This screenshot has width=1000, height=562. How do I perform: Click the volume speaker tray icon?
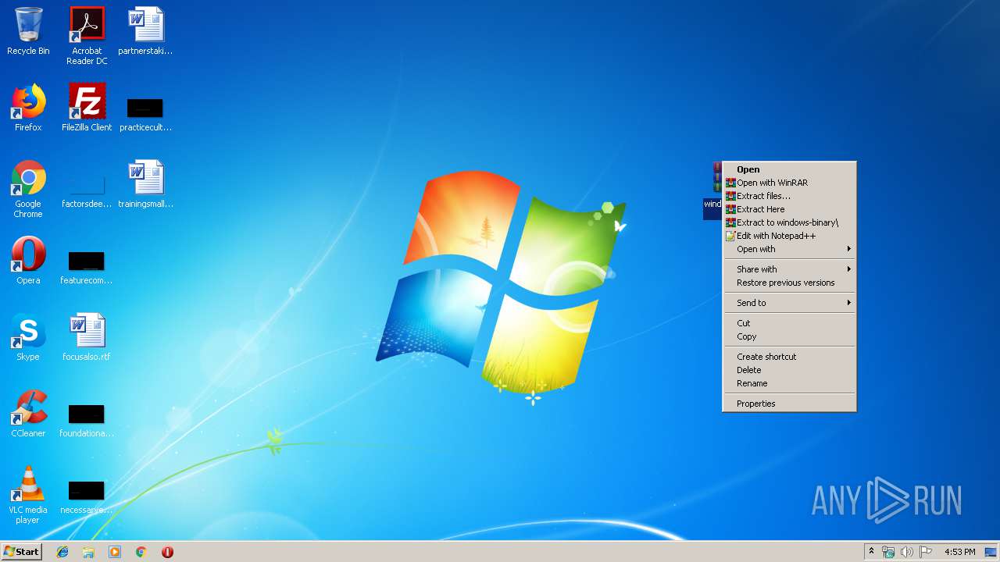point(906,552)
